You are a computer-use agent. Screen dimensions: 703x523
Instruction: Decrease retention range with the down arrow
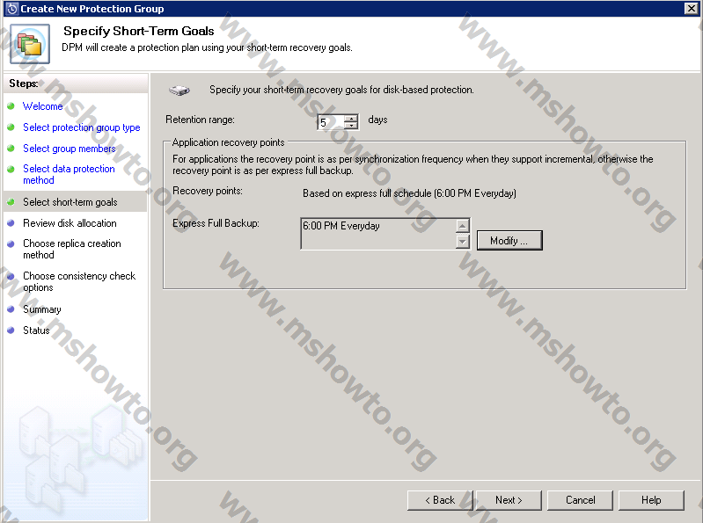[351, 127]
